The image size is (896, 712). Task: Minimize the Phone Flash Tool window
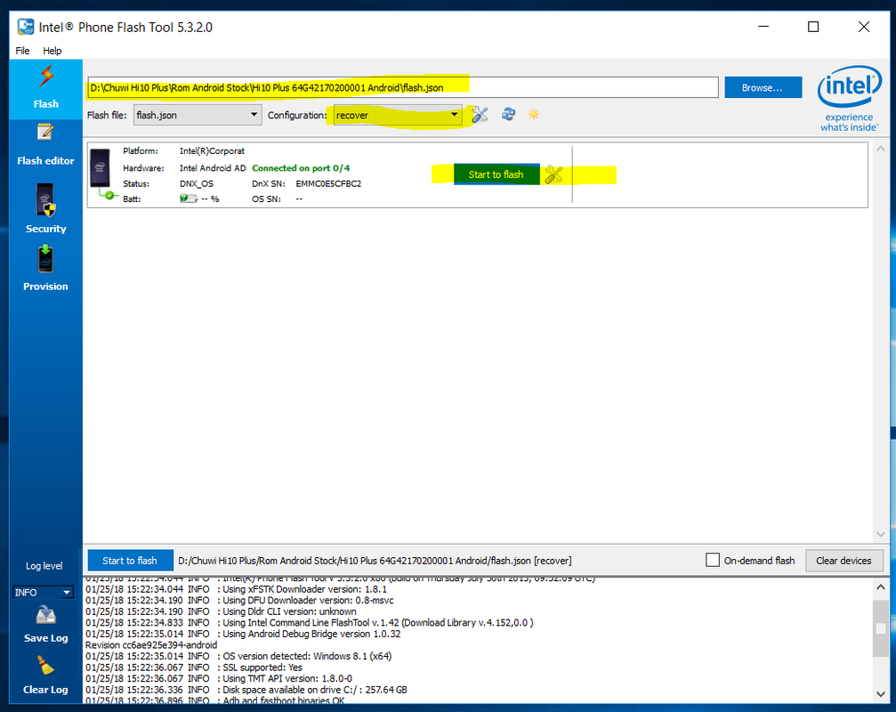pos(763,27)
